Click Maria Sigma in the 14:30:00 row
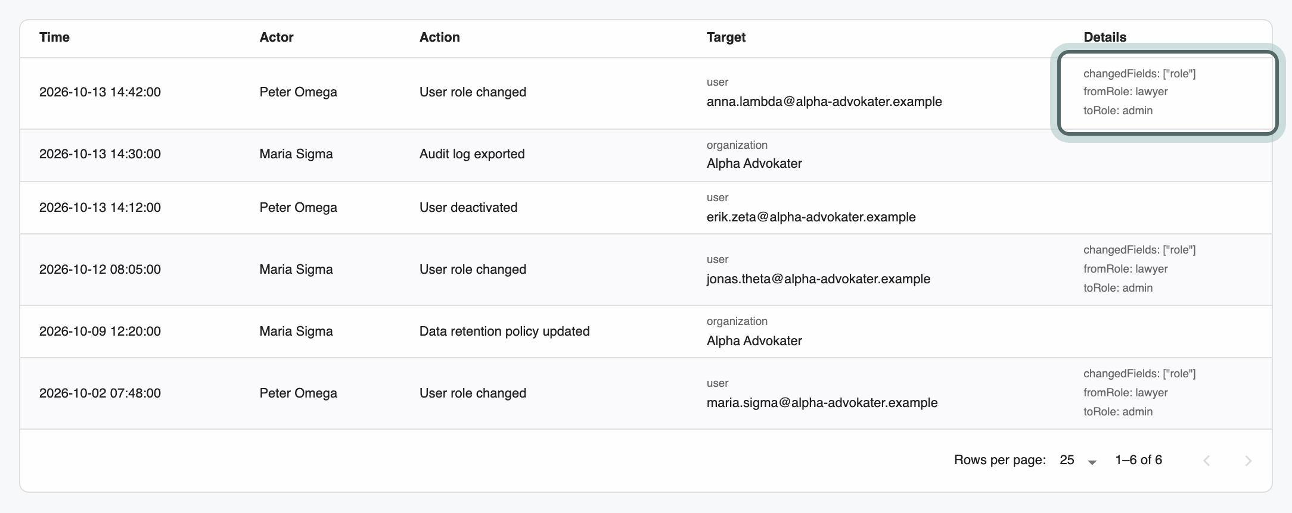Screen dimensions: 1292x513 [296, 154]
